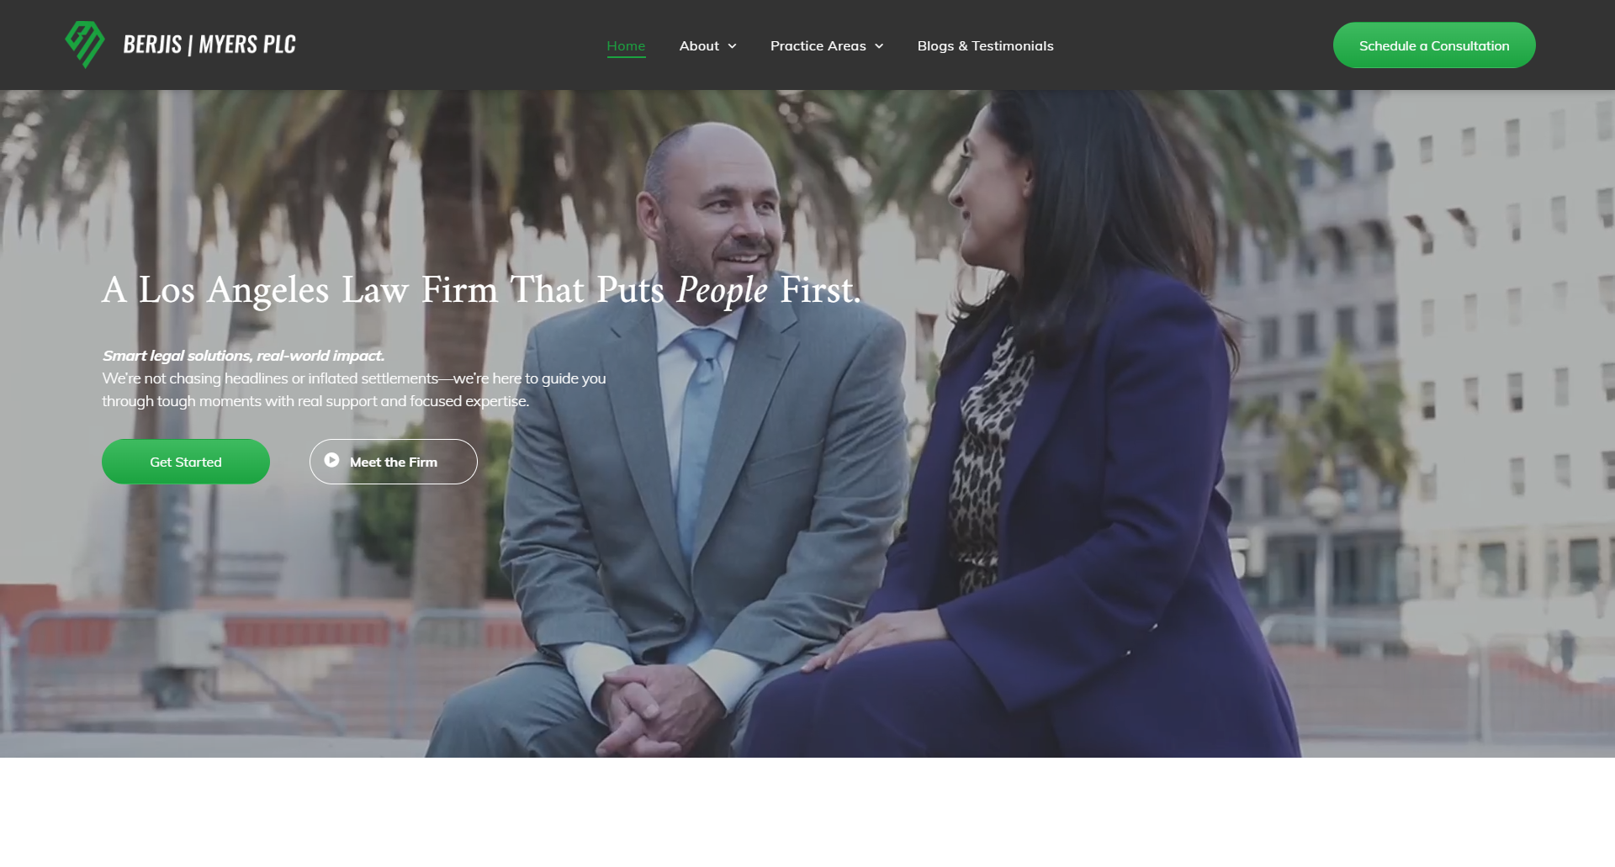Screen dimensions: 1615x867
Task: Open Blogs & Testimonials page
Action: [985, 45]
